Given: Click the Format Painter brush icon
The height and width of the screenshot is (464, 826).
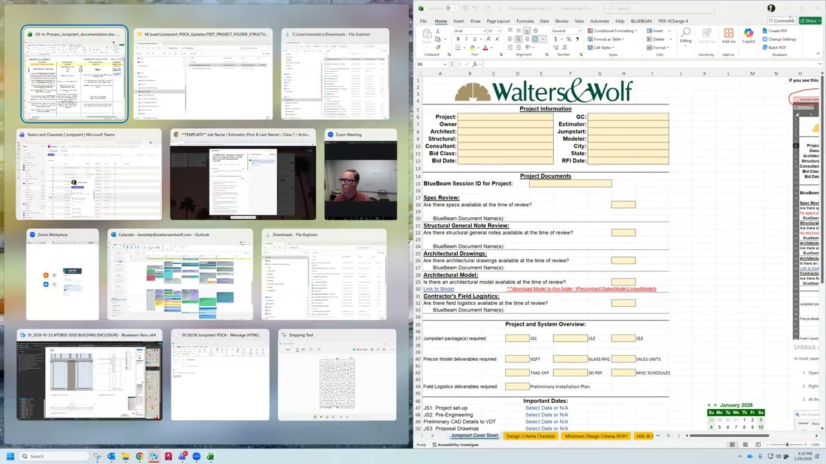Looking at the screenshot, I should [438, 47].
